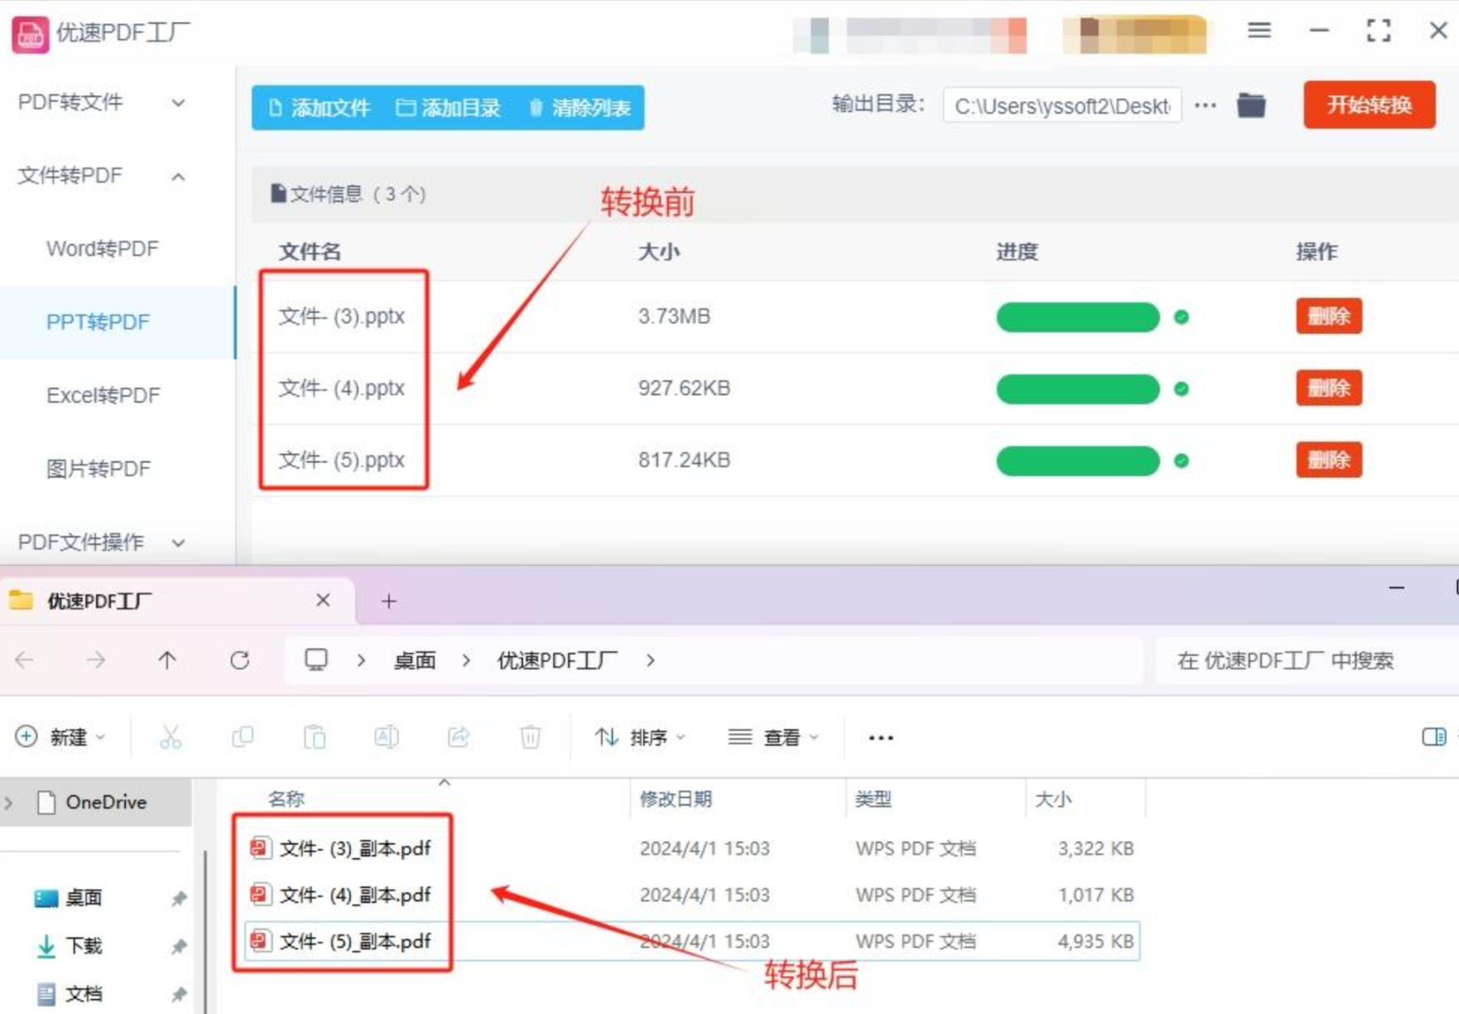Click the Cut scissors icon
Screen dimensions: 1459x1014
(x=171, y=737)
